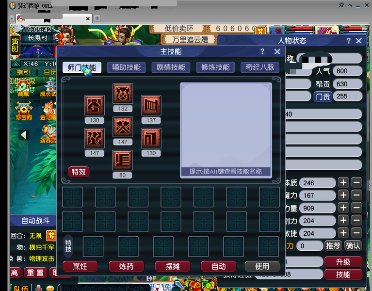Click the 梦 icon beside 回合 无限
The width and height of the screenshot is (372, 291).
click(x=51, y=236)
